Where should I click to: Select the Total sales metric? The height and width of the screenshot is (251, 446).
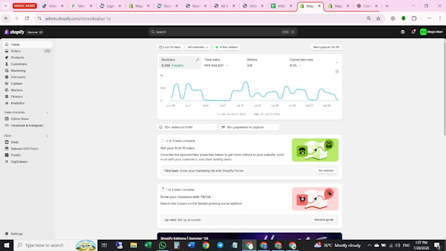click(222, 62)
